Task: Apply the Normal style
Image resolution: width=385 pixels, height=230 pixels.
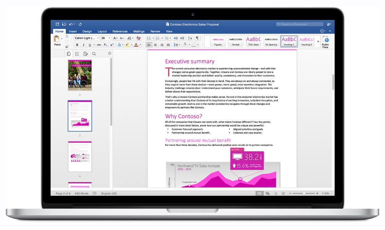Action: tap(236, 41)
